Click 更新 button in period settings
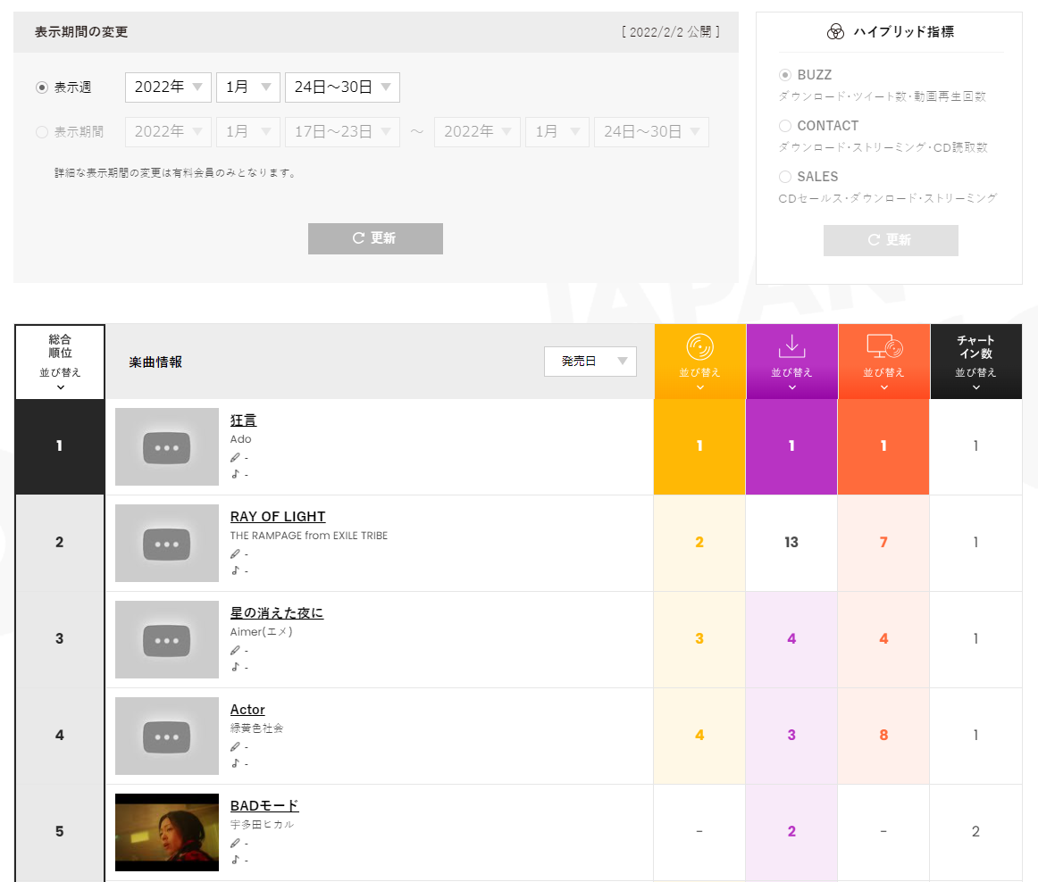Image resolution: width=1038 pixels, height=882 pixels. [x=375, y=238]
